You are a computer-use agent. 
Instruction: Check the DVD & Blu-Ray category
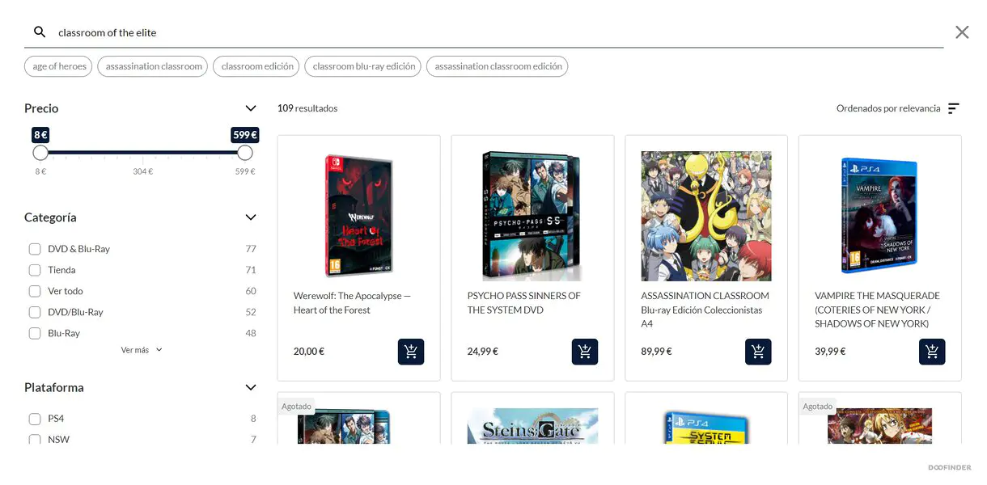[x=35, y=249]
